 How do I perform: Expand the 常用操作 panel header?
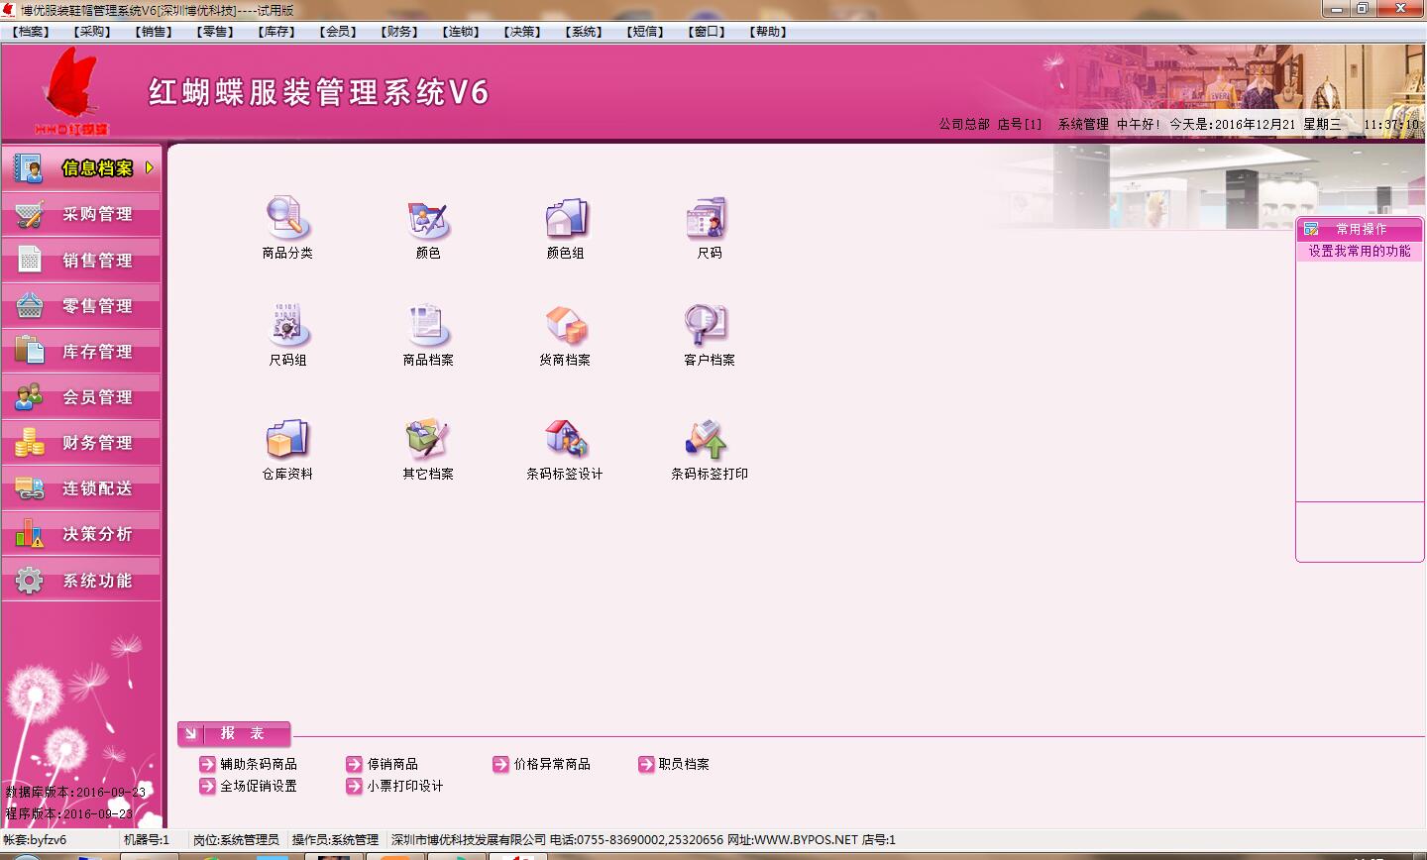(1360, 229)
